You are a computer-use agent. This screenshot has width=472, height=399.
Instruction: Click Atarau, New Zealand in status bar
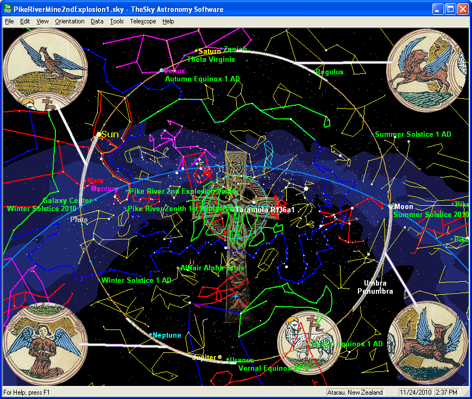coord(355,392)
